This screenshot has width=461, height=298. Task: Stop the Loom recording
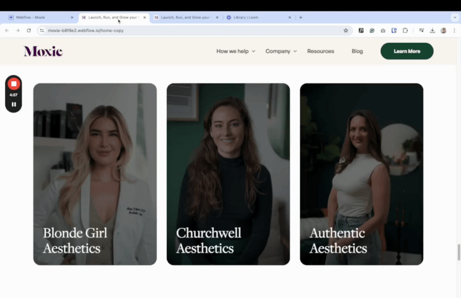coord(14,84)
